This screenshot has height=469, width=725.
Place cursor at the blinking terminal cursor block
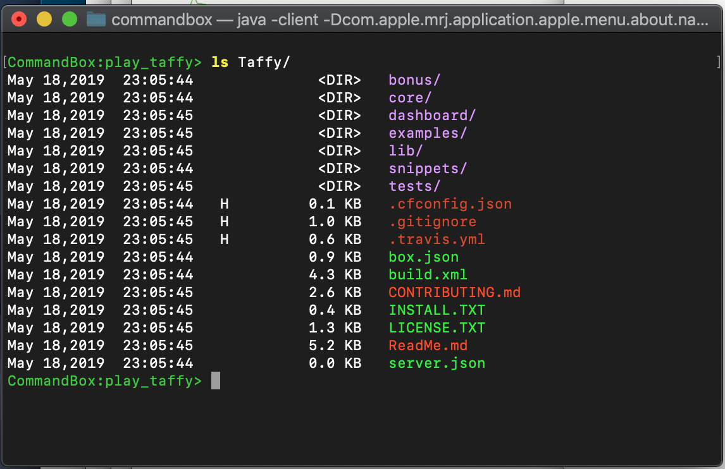216,381
